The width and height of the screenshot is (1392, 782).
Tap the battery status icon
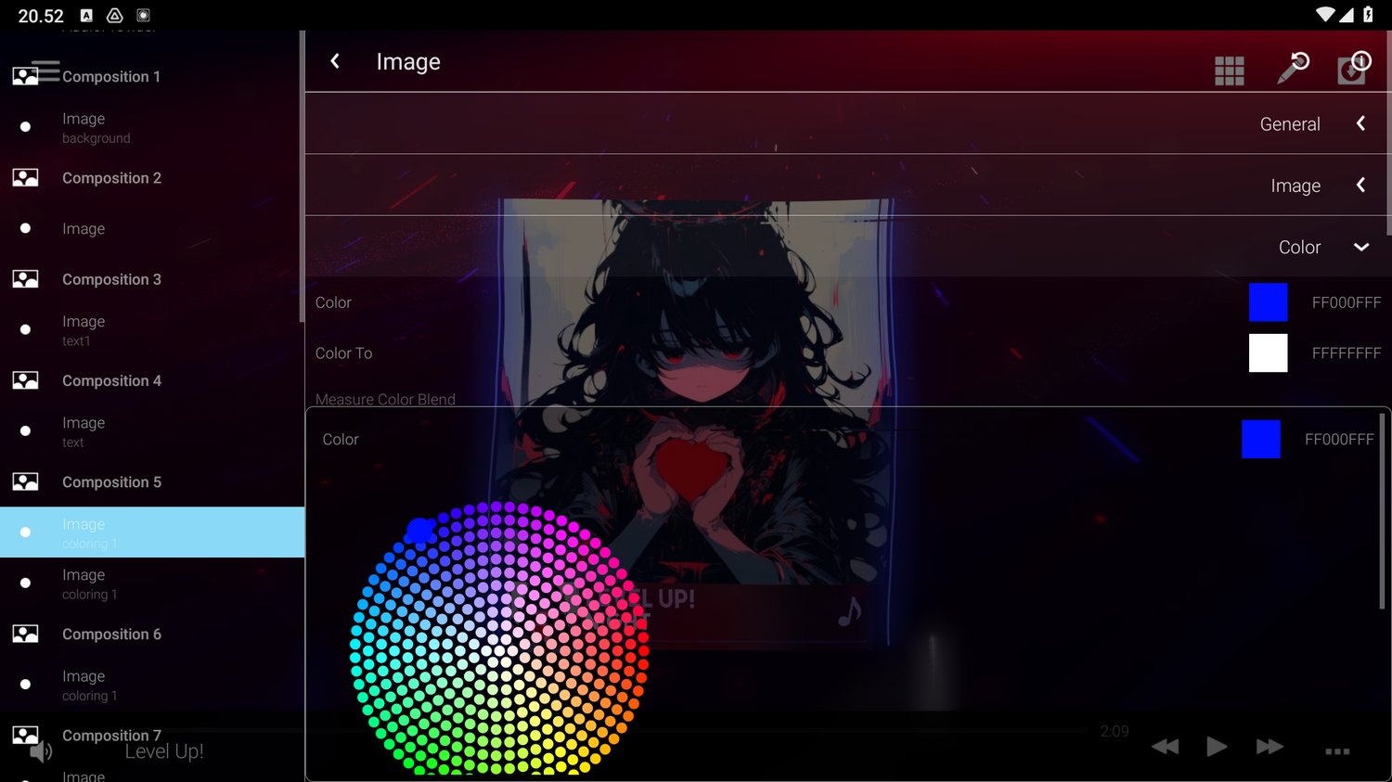coord(1368,15)
